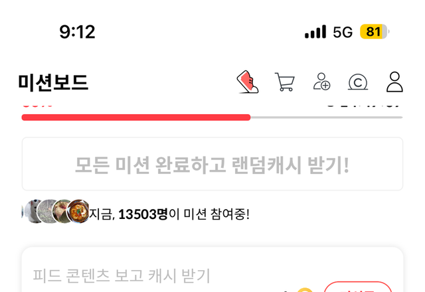Open the cash coin C icon
This screenshot has height=292, width=425.
pyautogui.click(x=358, y=82)
